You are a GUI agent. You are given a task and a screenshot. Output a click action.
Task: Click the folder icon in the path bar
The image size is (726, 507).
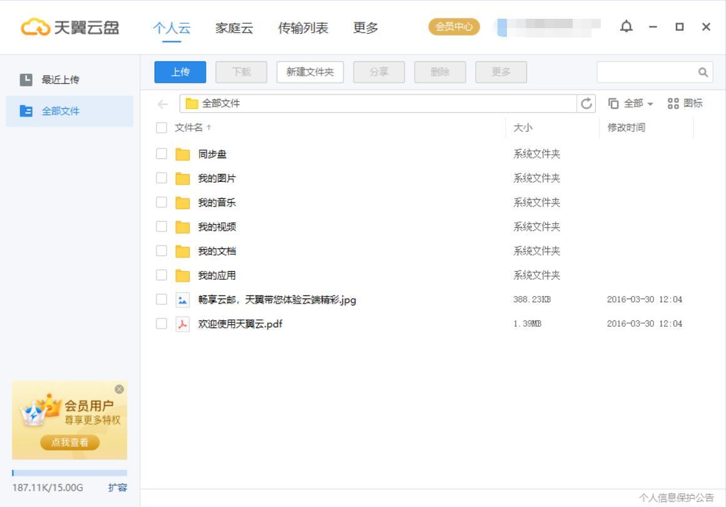point(192,104)
